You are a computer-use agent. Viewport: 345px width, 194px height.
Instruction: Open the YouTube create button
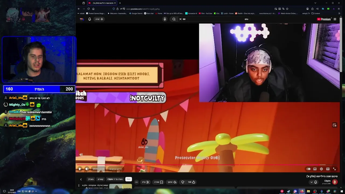(99, 19)
